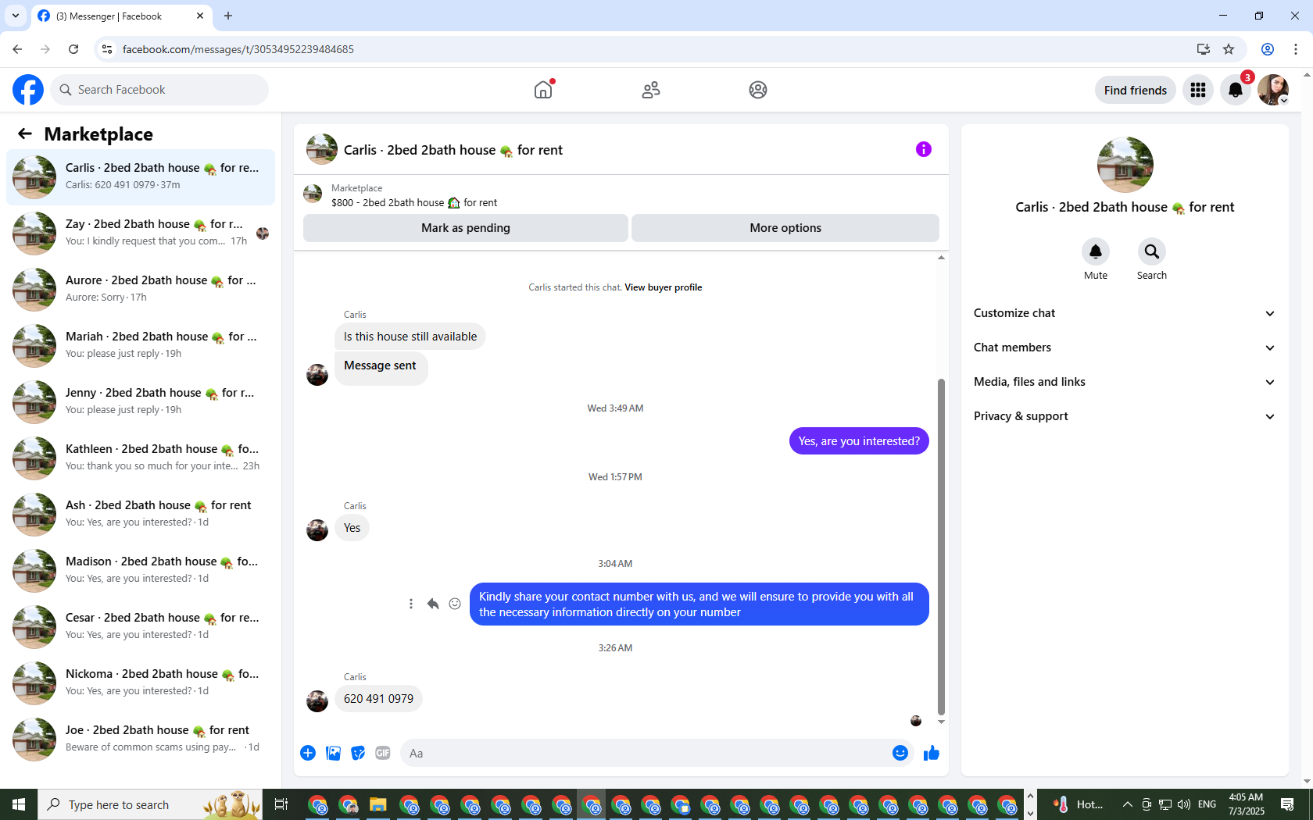This screenshot has width=1313, height=820.
Task: Click the browser address bar URL
Action: 238,49
